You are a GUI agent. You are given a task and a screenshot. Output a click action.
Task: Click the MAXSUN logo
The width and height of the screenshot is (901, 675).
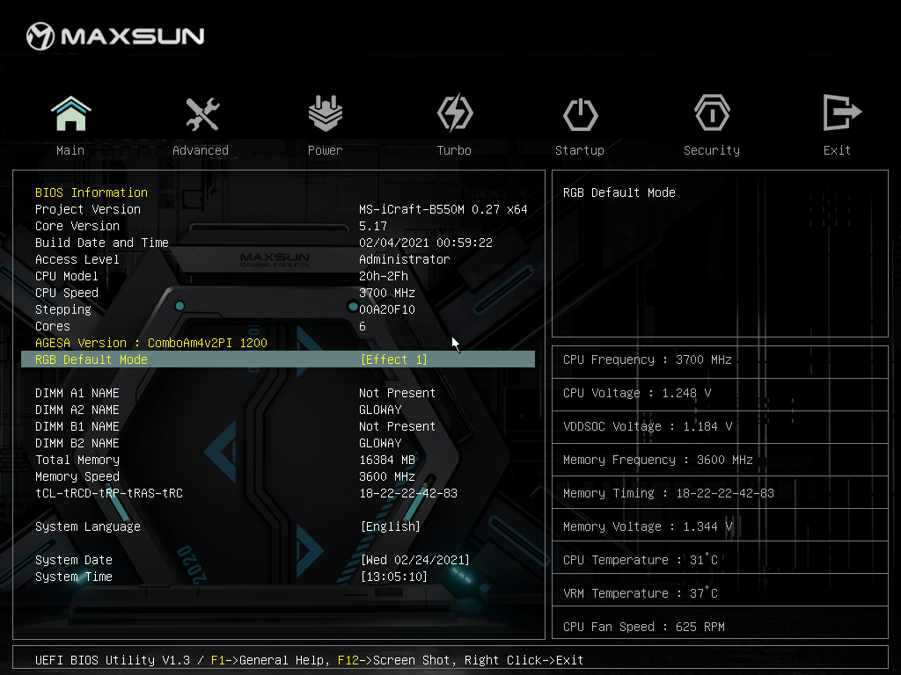coord(115,36)
